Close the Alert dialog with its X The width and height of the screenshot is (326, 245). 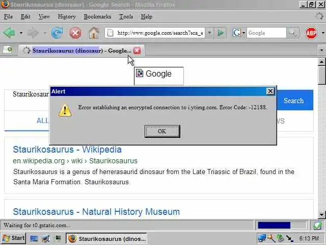270,91
